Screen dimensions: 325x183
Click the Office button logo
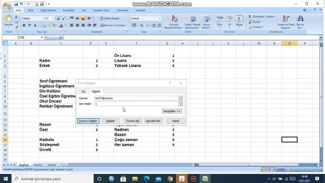7,6
